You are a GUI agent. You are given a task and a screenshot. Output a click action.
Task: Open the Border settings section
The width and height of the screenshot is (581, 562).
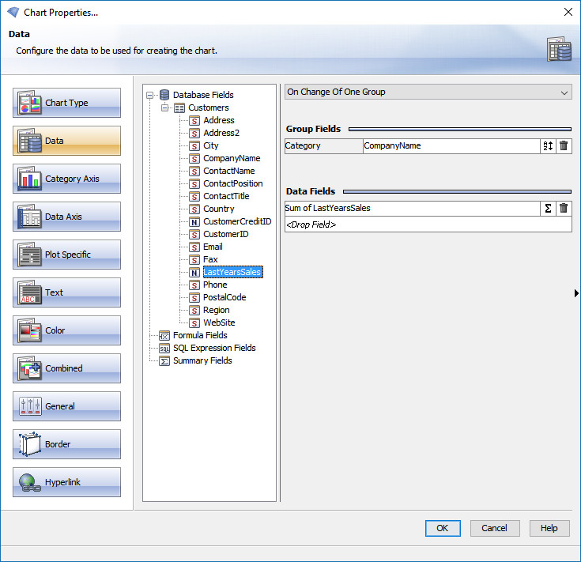click(x=67, y=444)
